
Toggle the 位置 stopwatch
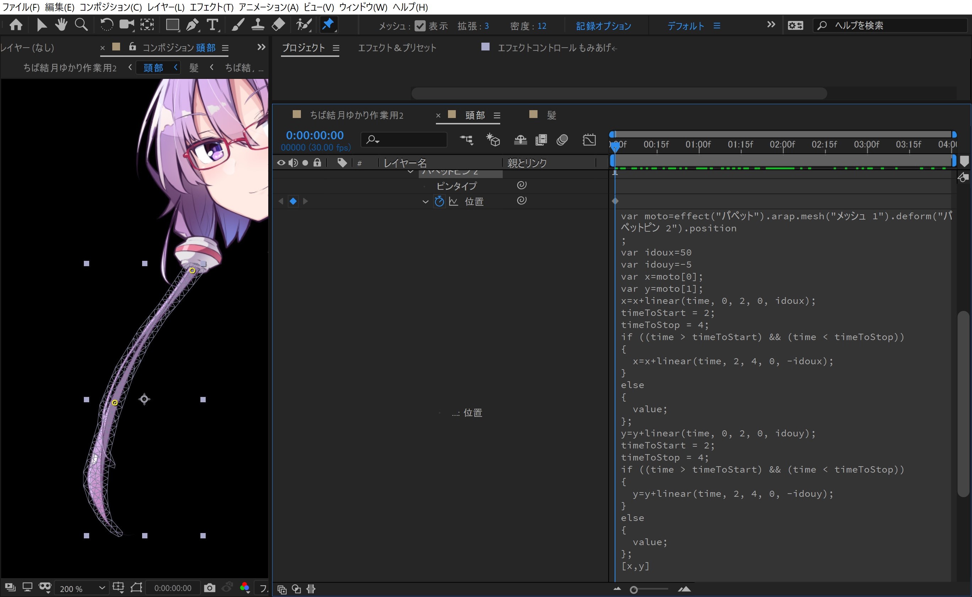click(439, 201)
